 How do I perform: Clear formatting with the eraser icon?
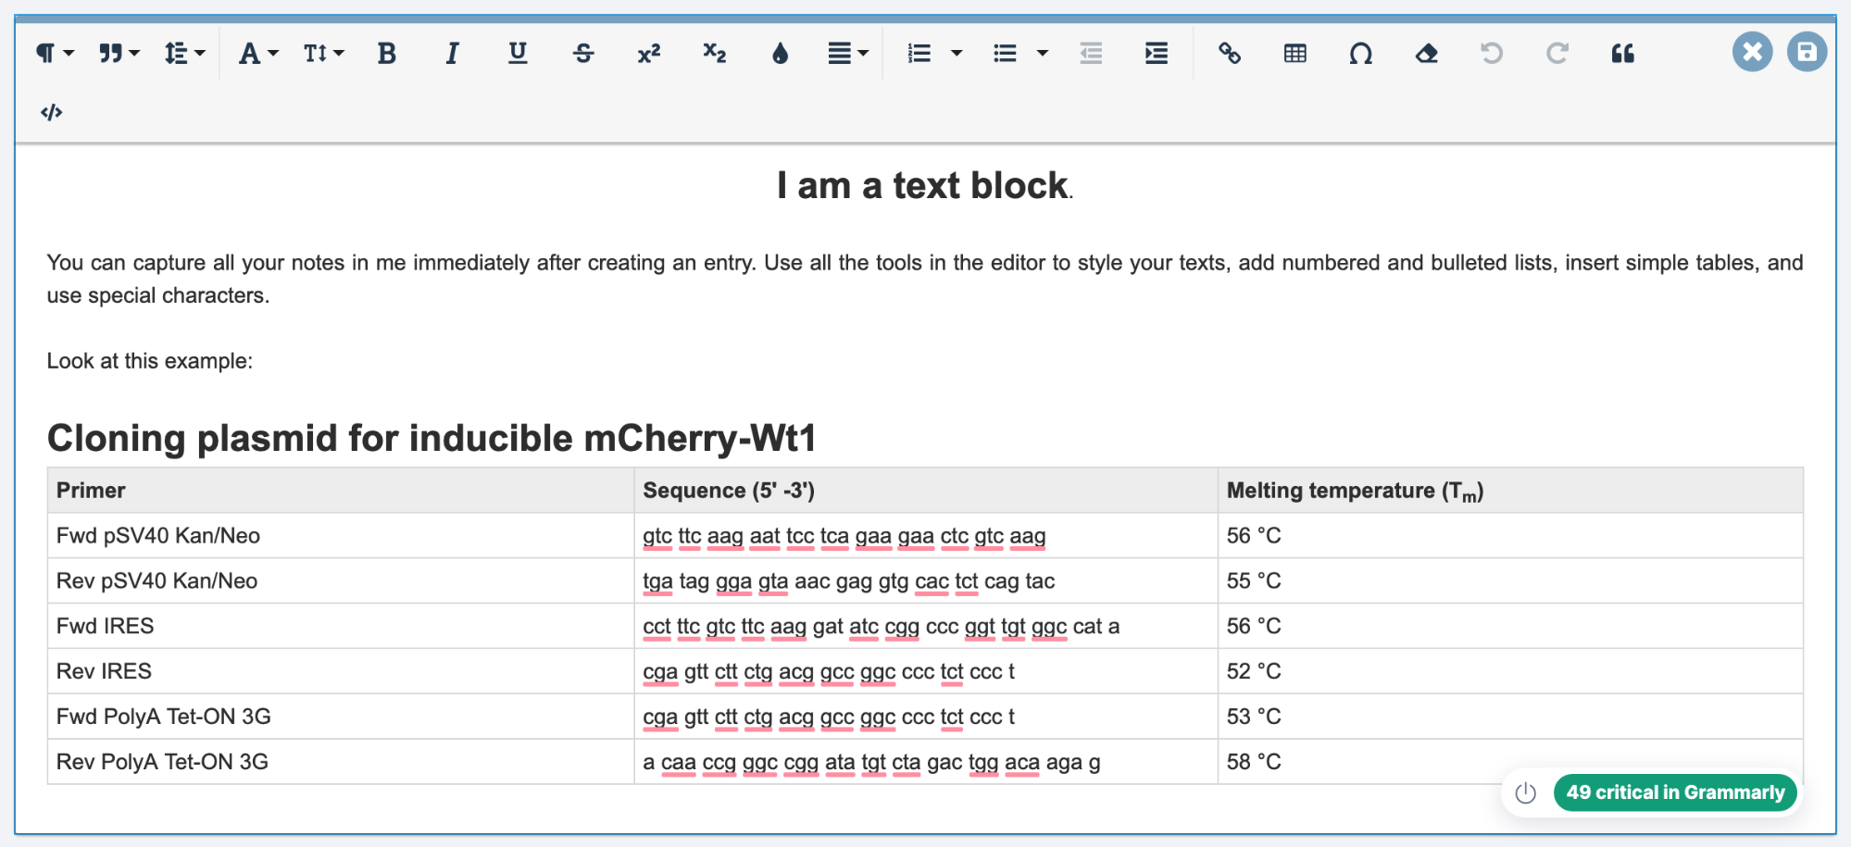tap(1426, 54)
